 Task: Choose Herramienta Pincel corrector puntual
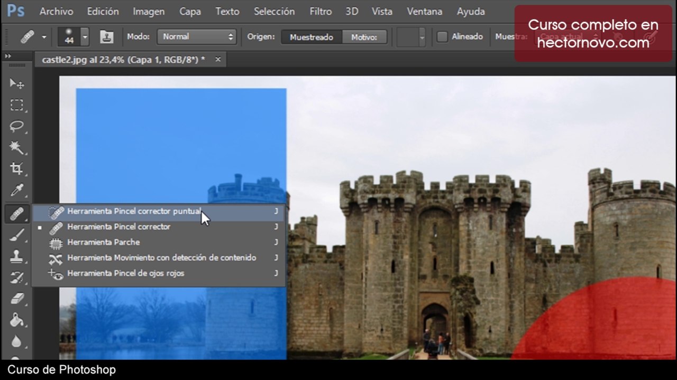(159, 212)
